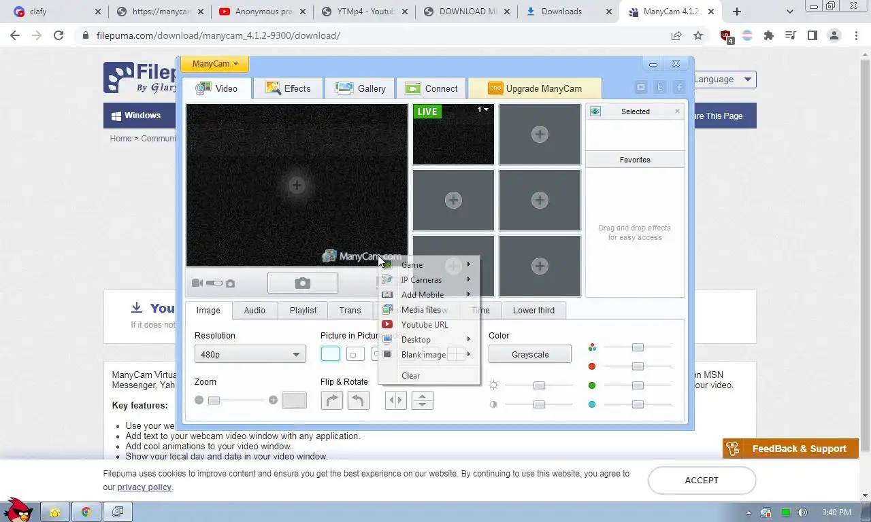Add a source to the bottom-right empty slot

[x=540, y=266]
